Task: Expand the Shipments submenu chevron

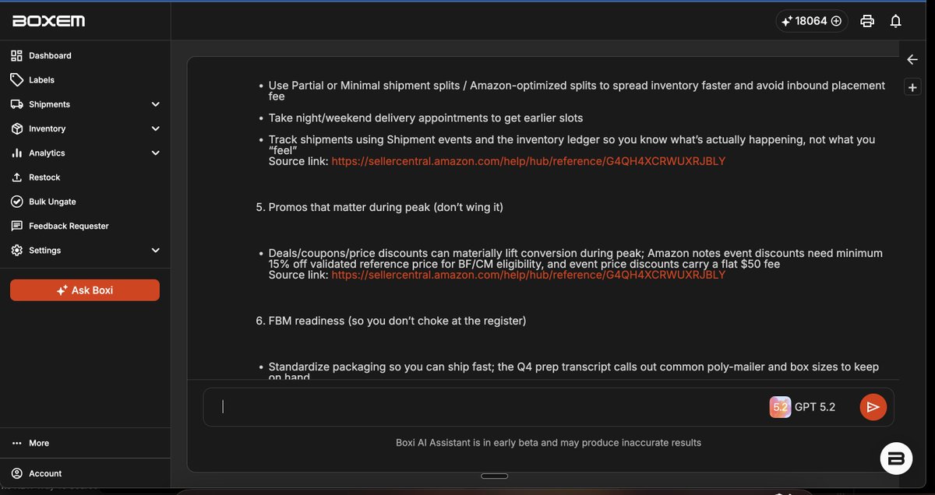Action: (x=155, y=104)
